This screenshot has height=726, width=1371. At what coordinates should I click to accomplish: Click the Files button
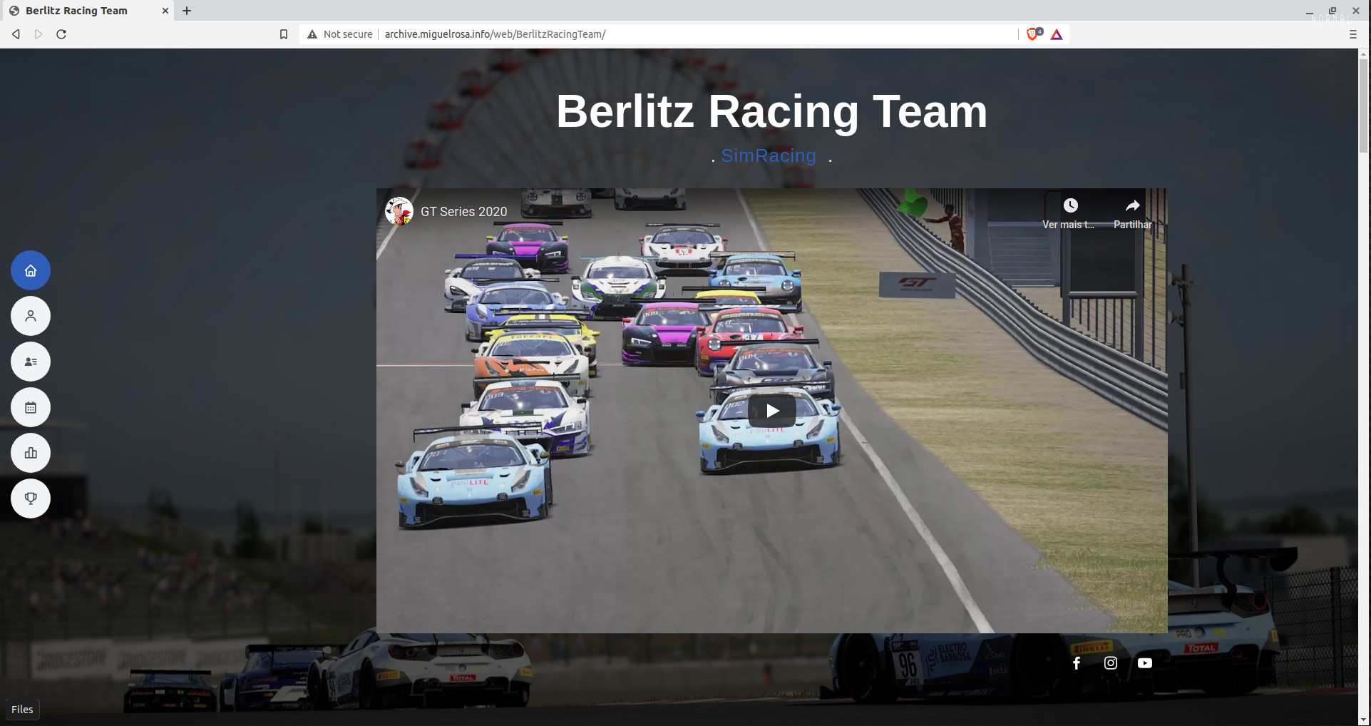click(22, 709)
